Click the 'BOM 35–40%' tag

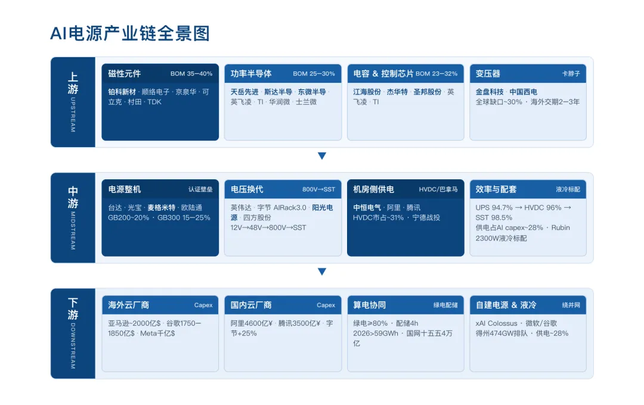pos(191,74)
